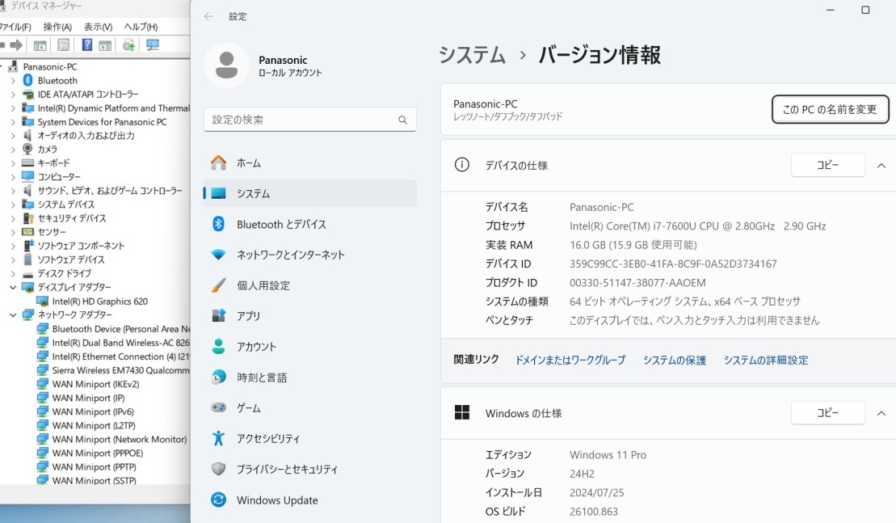This screenshot has height=523, width=896.
Task: Collapse the デバイスの仕様 section chevron
Action: pos(881,166)
